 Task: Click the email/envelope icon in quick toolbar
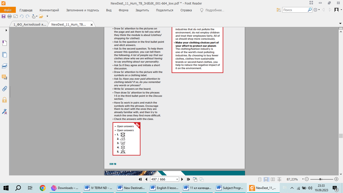tap(15, 16)
